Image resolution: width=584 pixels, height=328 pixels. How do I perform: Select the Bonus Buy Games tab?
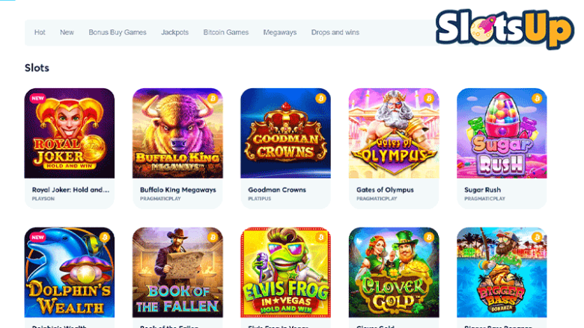[x=118, y=32]
